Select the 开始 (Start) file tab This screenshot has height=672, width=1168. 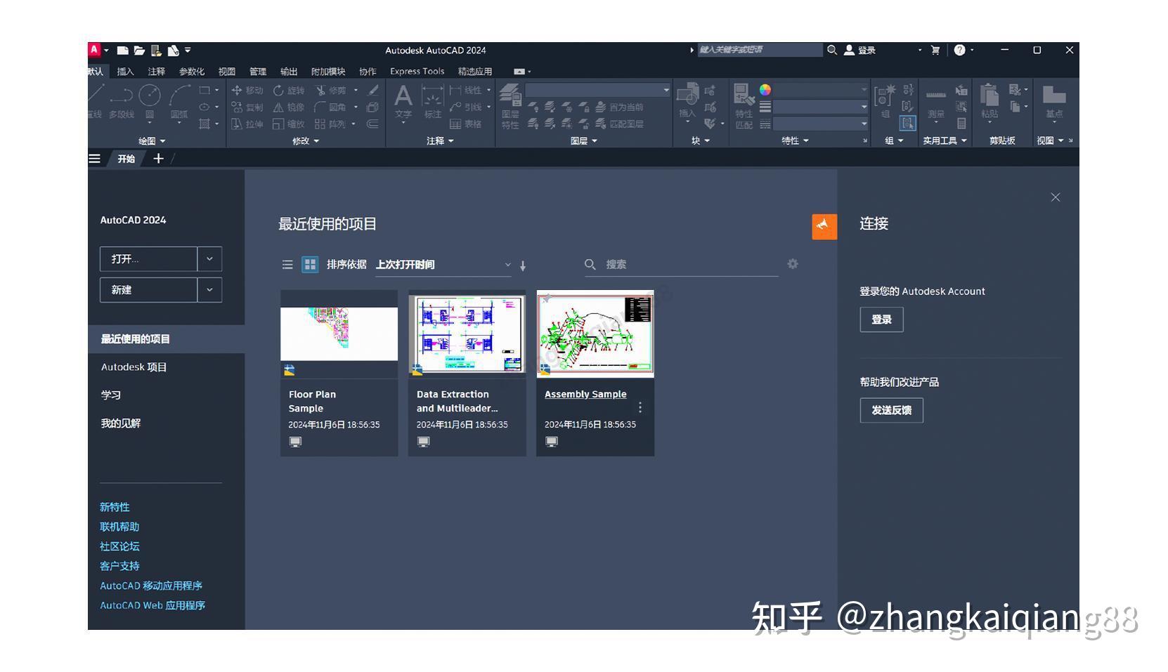(126, 159)
